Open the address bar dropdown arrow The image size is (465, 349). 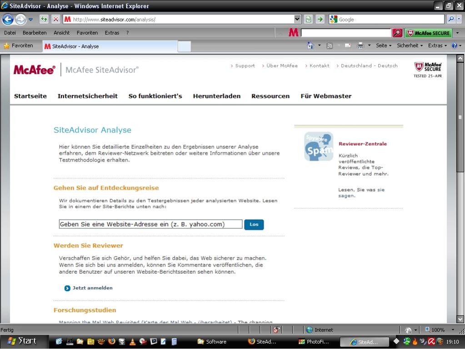[297, 19]
